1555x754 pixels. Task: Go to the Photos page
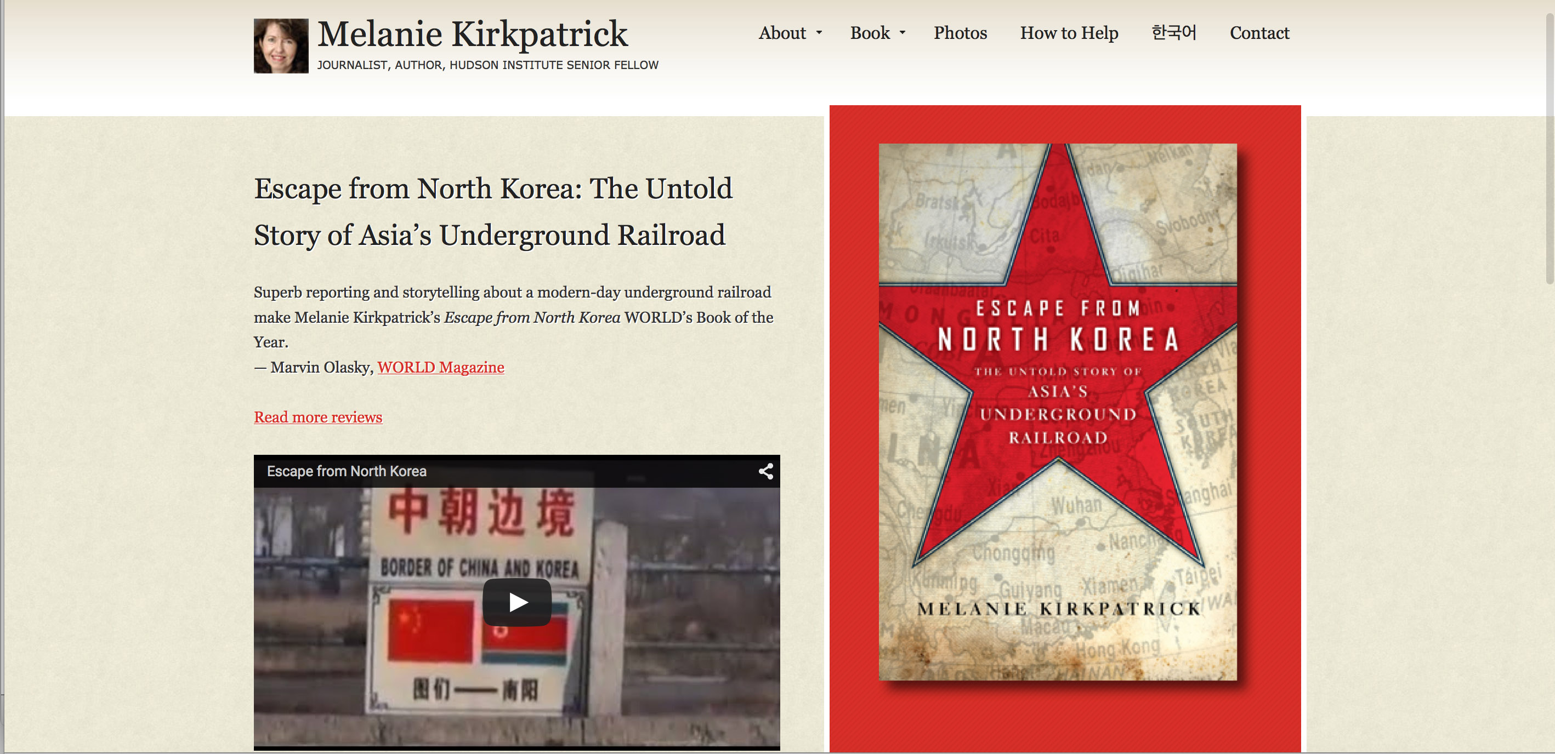coord(960,33)
